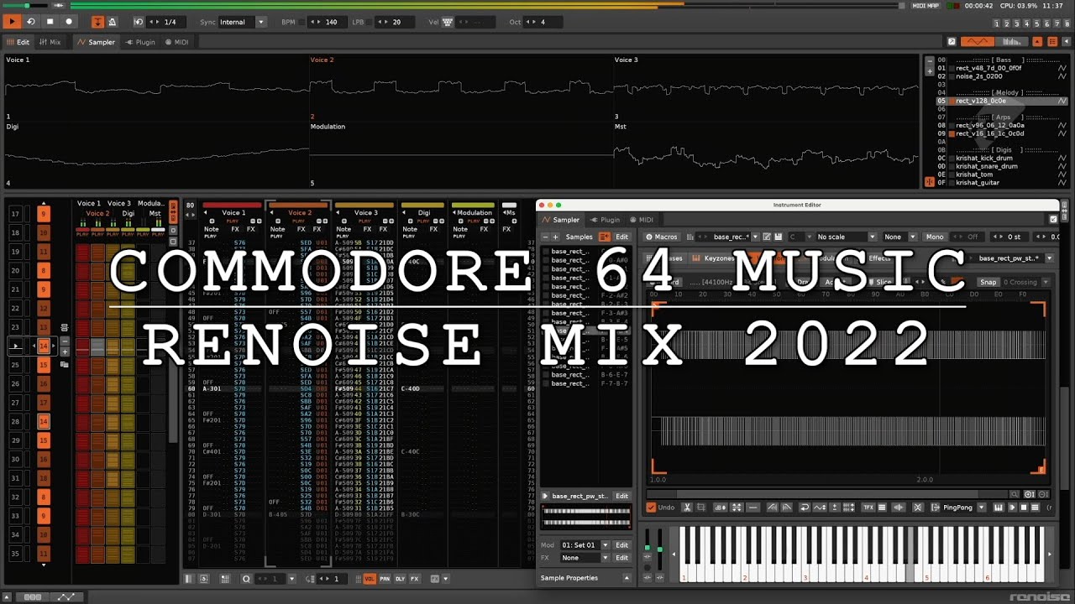Toggle the instrument list panel icon
Screen dimensions: 1075x604
click(x=1052, y=41)
